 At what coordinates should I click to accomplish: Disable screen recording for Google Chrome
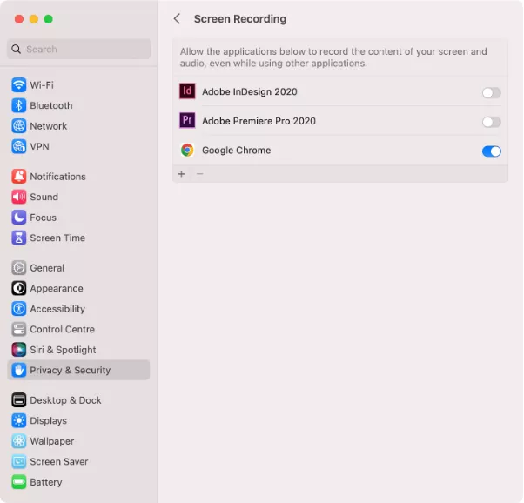click(x=491, y=151)
